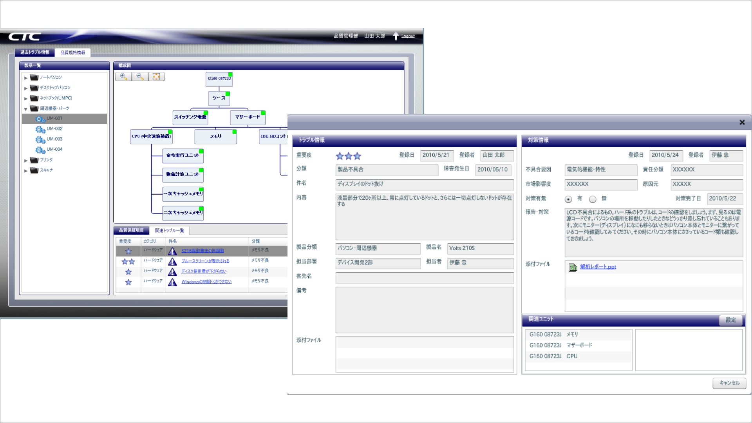Image resolution: width=752 pixels, height=423 pixels.
Task: Click the Logout arrow icon in the header
Action: pyautogui.click(x=396, y=35)
